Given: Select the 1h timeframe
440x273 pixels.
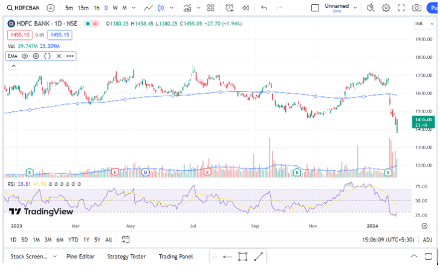Looking at the screenshot, I should (x=97, y=8).
